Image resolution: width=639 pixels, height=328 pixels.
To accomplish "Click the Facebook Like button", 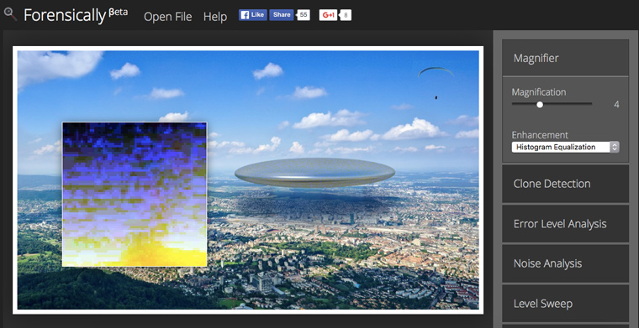I will [x=253, y=15].
